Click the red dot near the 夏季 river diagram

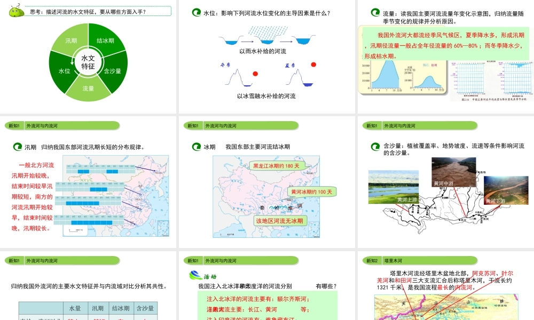pyautogui.click(x=313, y=65)
